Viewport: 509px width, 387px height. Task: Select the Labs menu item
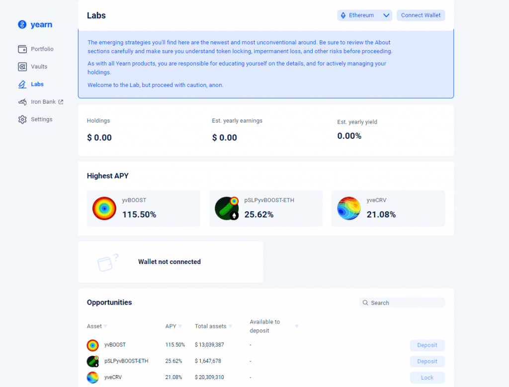pyautogui.click(x=37, y=84)
